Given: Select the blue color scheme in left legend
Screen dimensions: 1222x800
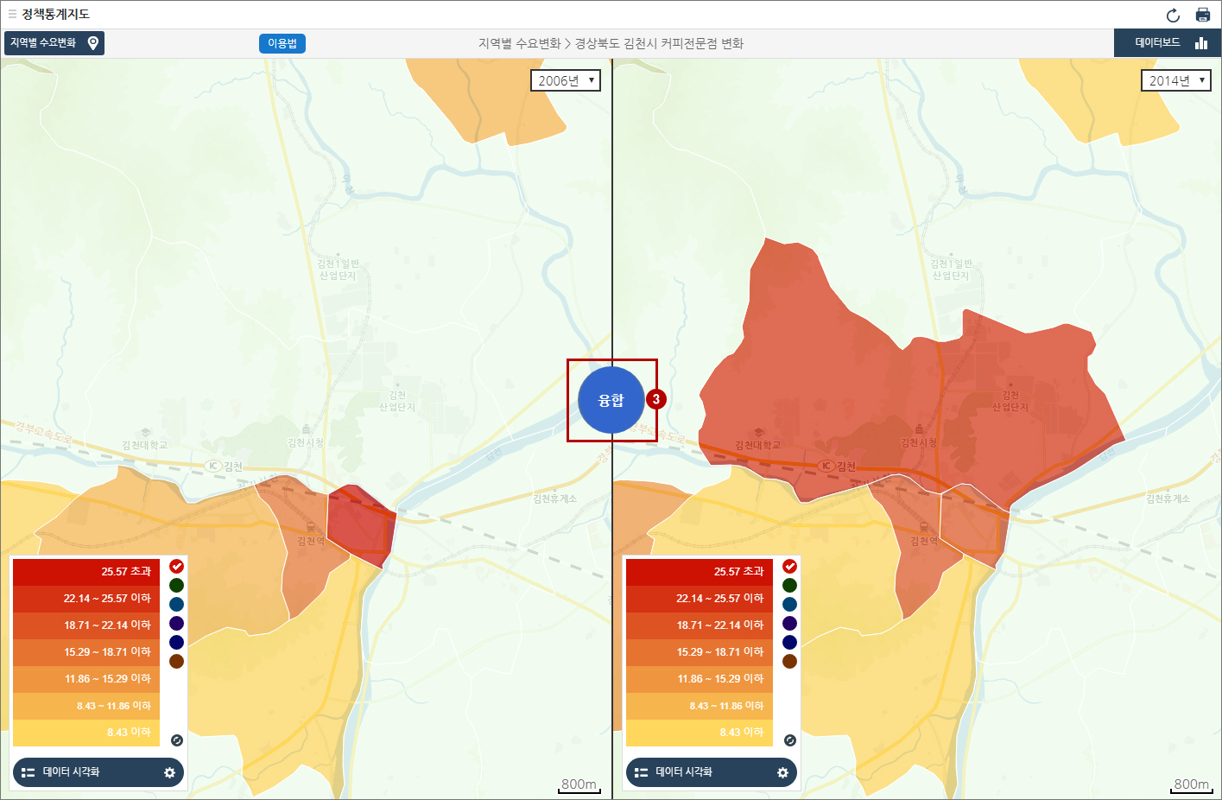Looking at the screenshot, I should click(x=176, y=604).
